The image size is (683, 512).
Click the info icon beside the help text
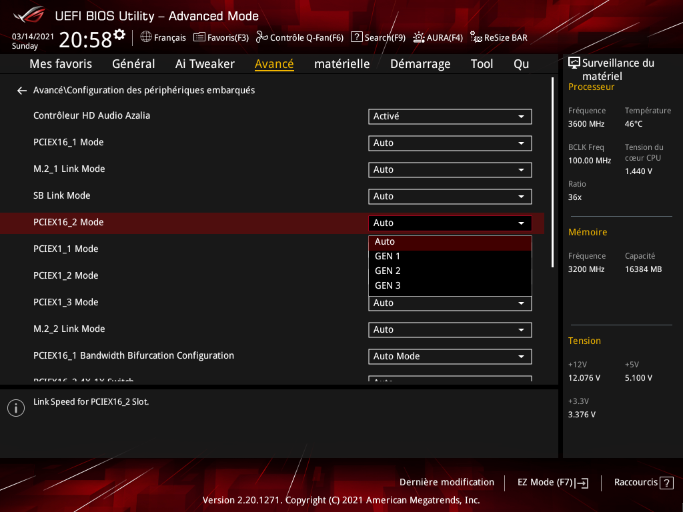tap(16, 408)
